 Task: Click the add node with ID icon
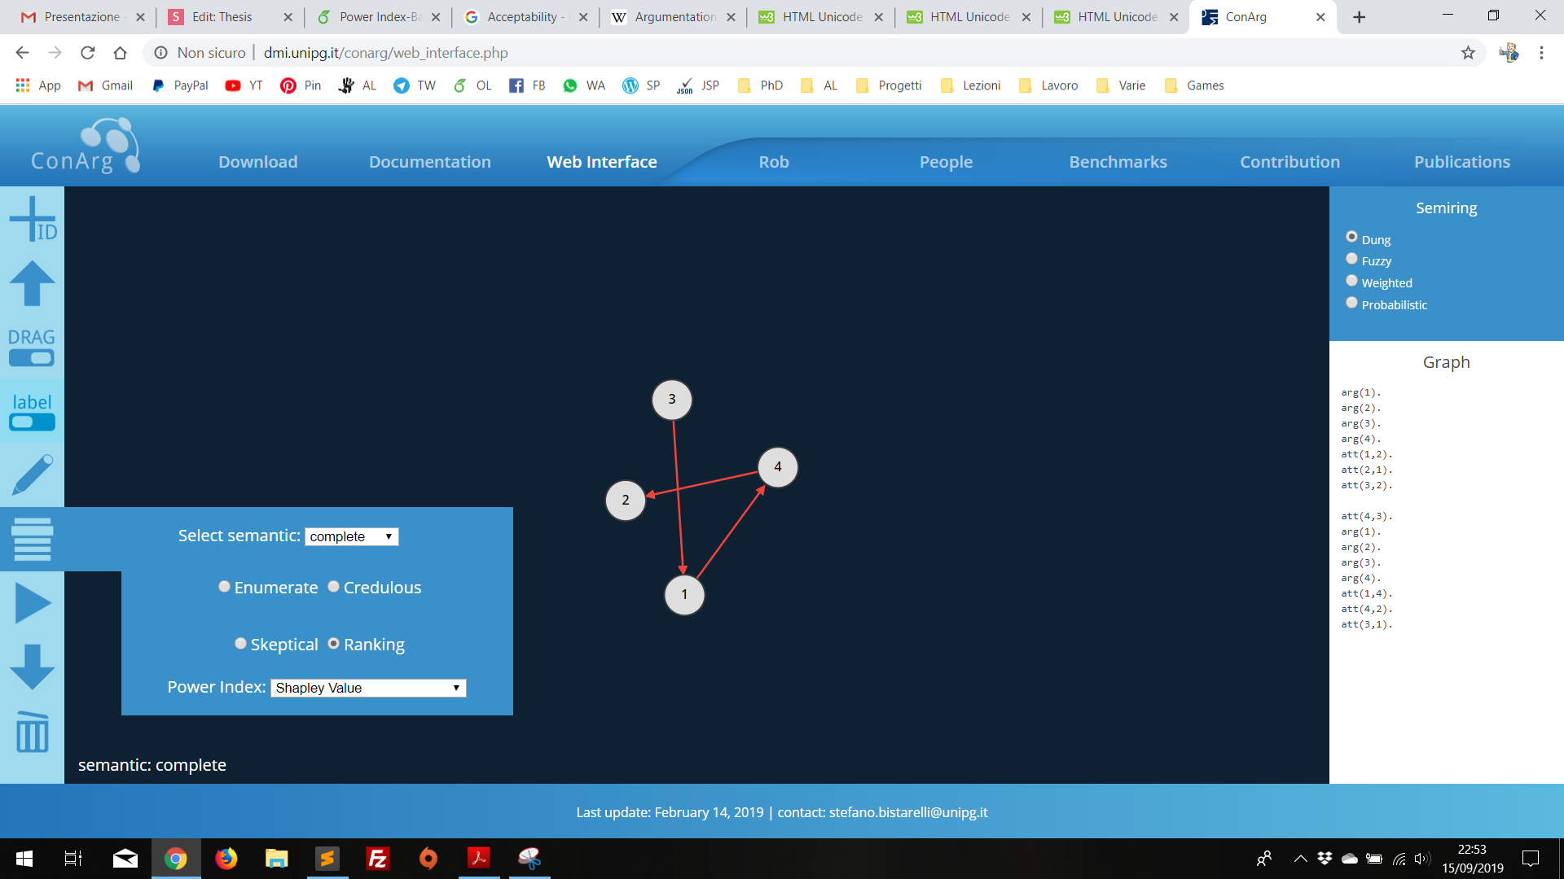(32, 219)
